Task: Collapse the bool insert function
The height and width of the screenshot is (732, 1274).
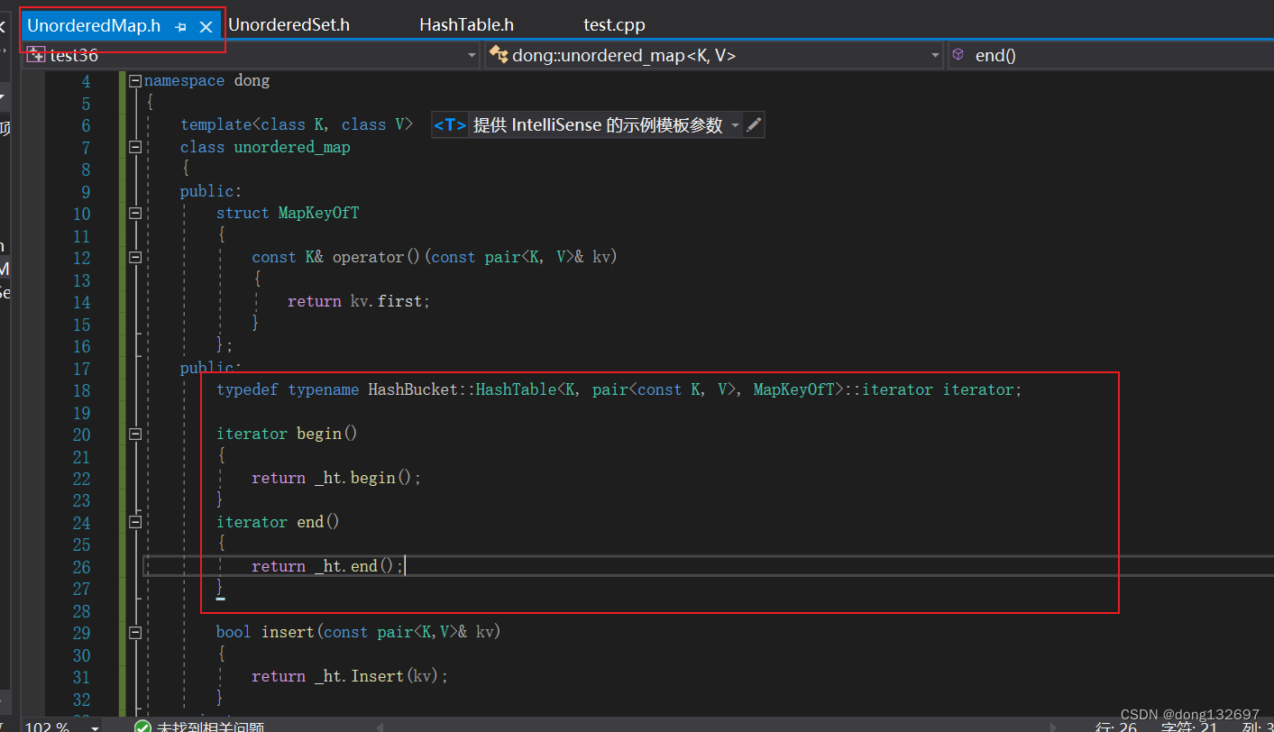Action: [x=135, y=632]
